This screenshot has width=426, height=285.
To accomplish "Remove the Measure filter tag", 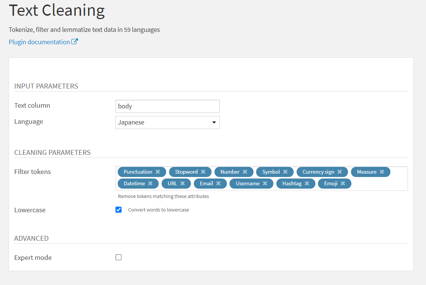I will [x=382, y=172].
